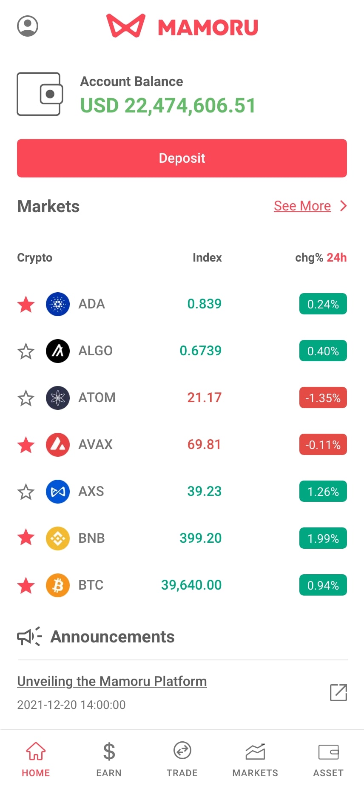Open the Unveiling the Mamoru Platform link
364x789 pixels.
click(x=112, y=681)
